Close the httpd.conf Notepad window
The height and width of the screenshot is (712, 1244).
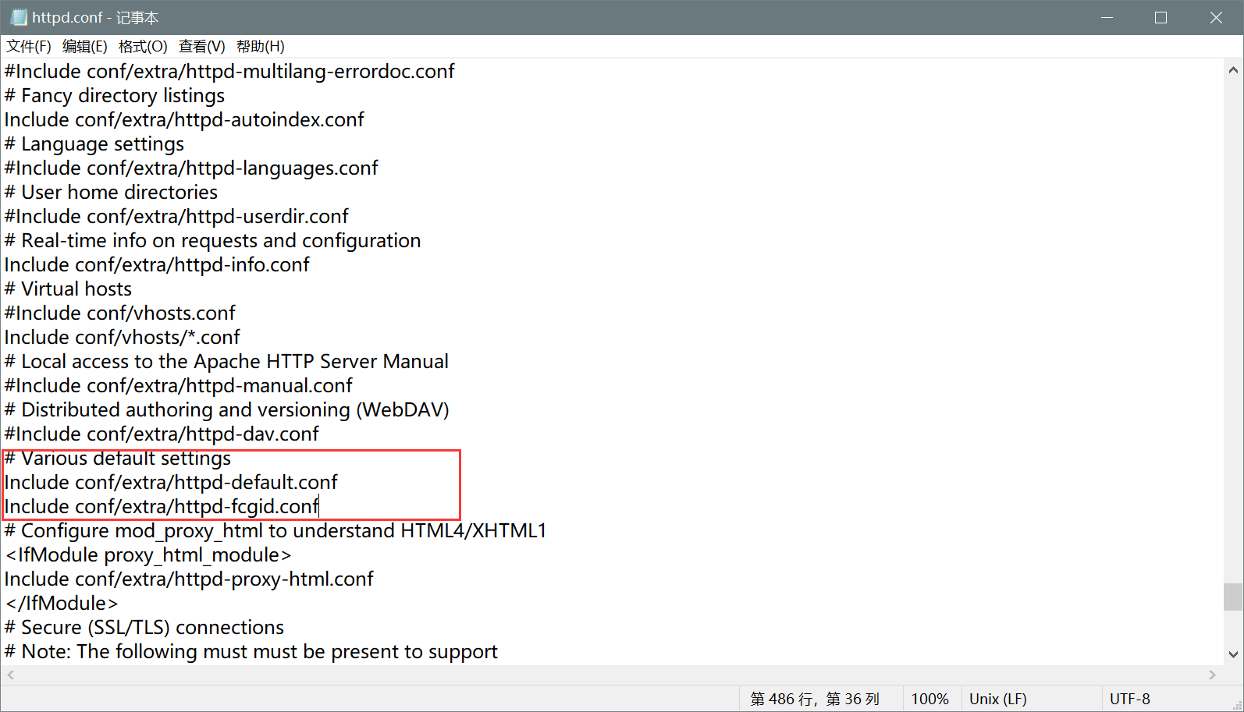point(1216,17)
